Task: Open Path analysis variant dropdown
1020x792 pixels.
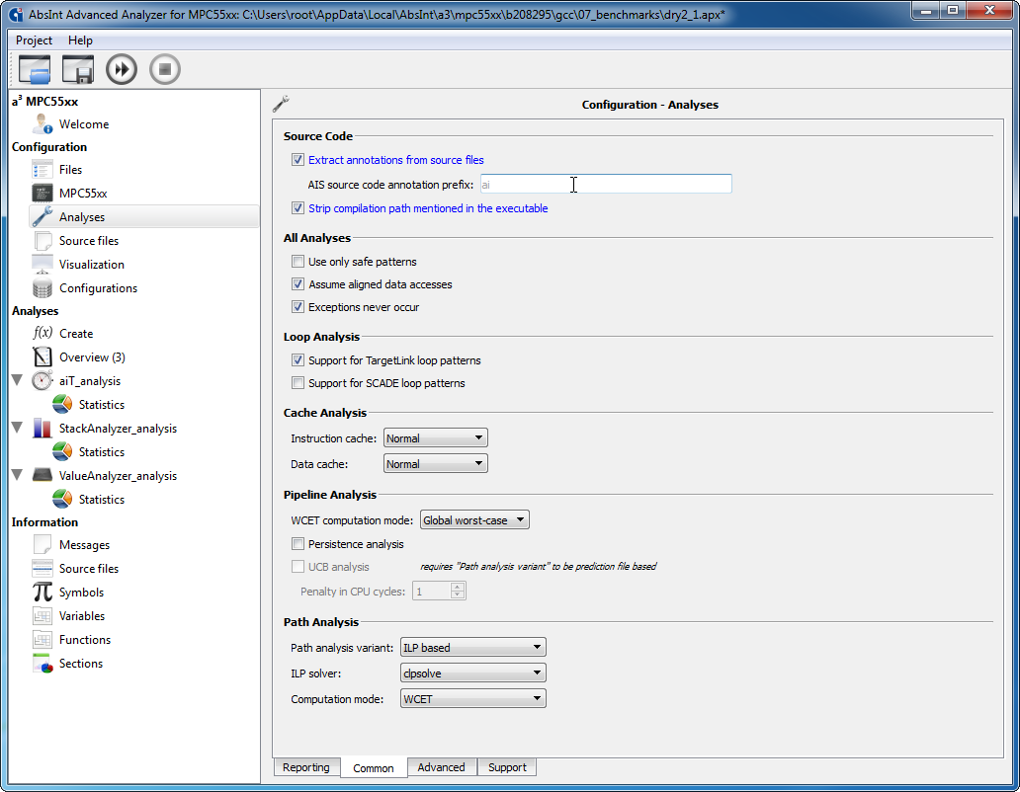Action: [x=472, y=647]
